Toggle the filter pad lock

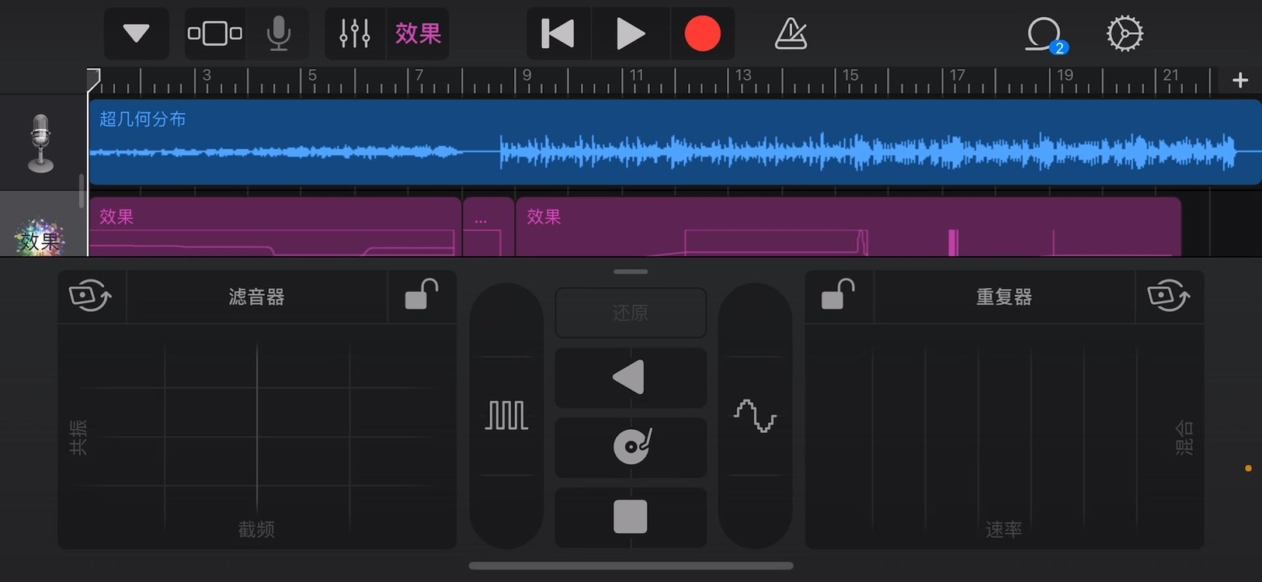point(422,295)
